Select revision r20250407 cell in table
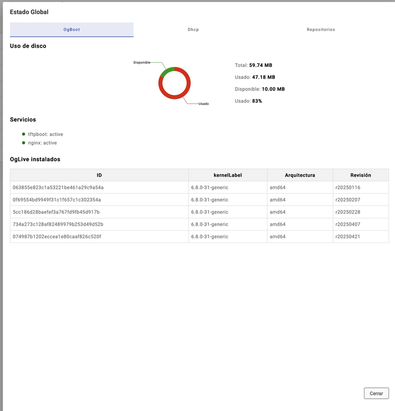 click(347, 224)
